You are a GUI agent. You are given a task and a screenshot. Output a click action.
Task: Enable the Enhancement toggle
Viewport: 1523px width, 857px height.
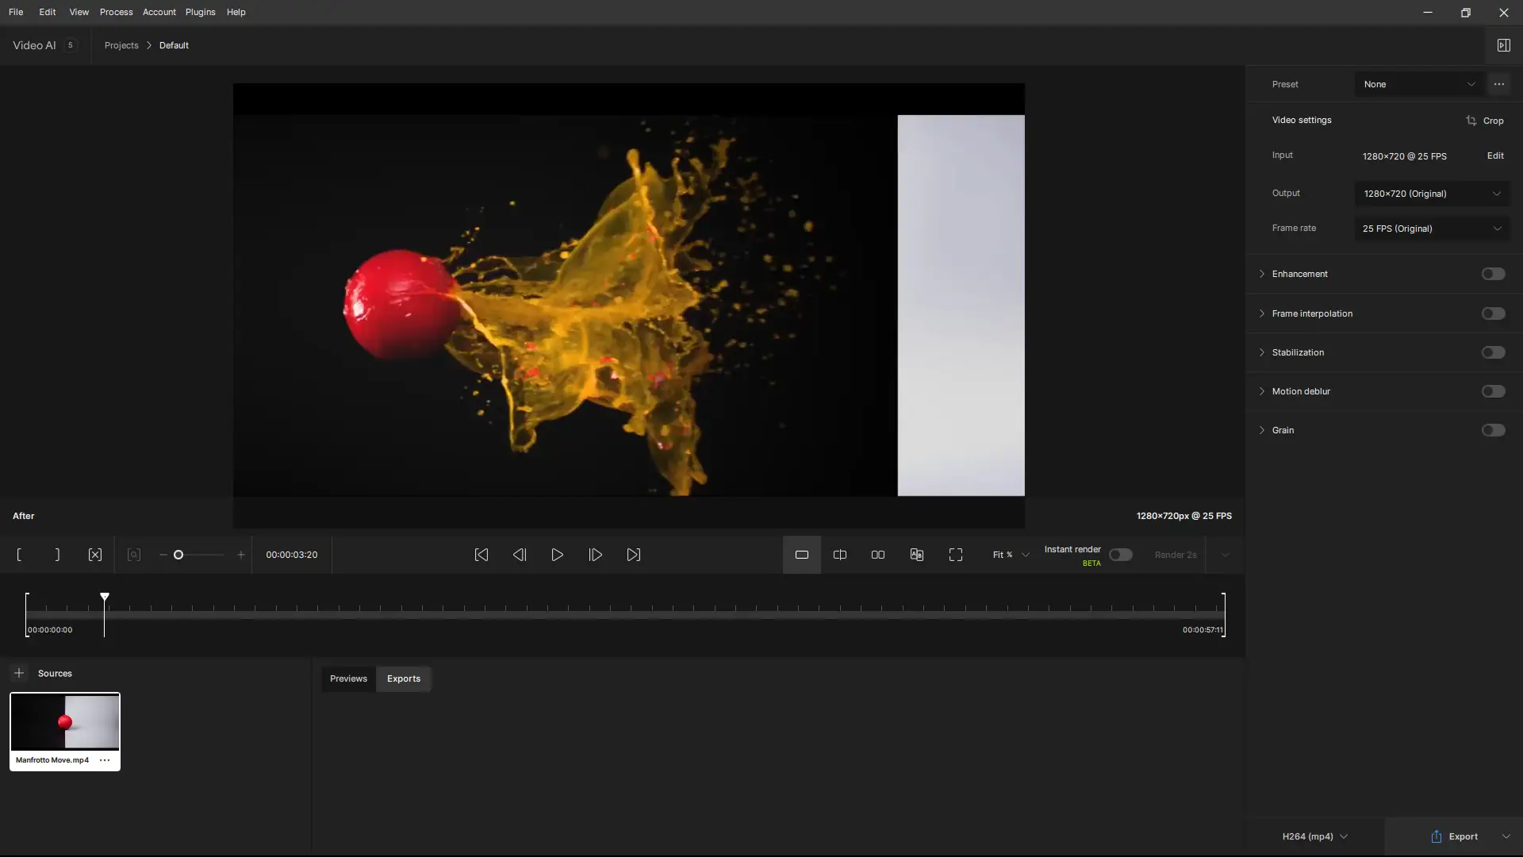tap(1493, 274)
